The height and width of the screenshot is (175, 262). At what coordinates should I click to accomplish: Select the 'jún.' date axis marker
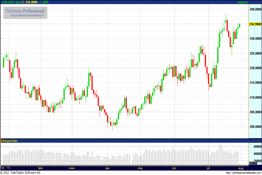(174, 168)
